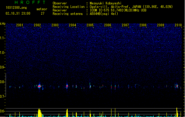Click time marker 2310
The image size is (185, 117).
178,25
